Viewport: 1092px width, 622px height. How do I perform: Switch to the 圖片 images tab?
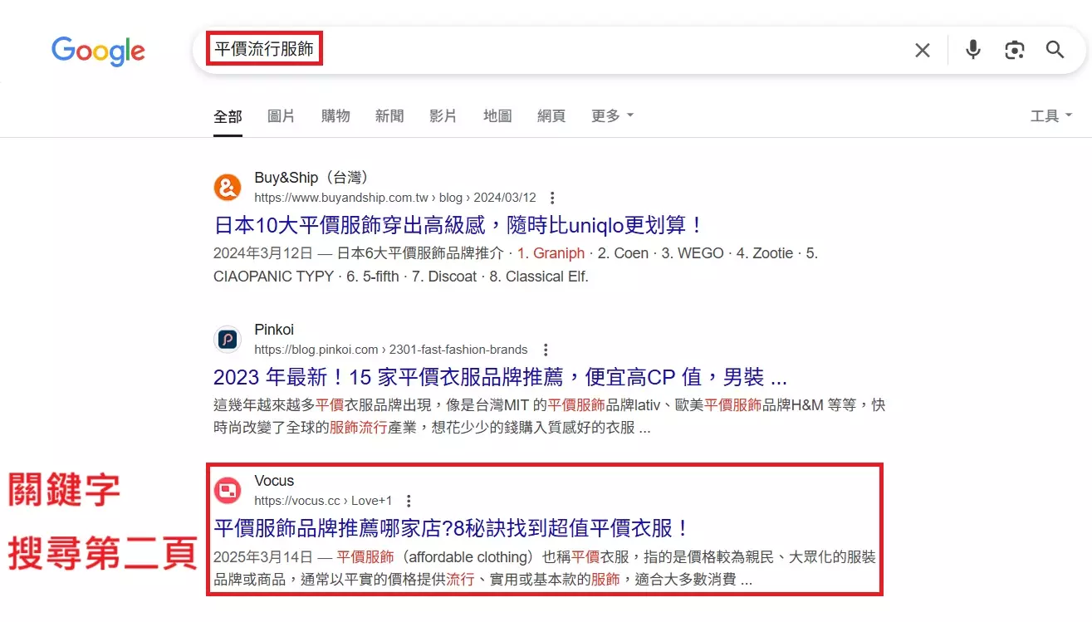[281, 115]
